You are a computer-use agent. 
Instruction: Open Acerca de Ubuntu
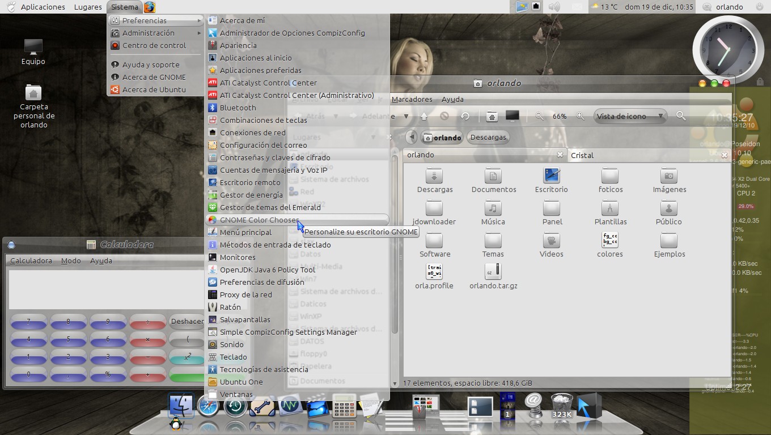click(x=155, y=89)
